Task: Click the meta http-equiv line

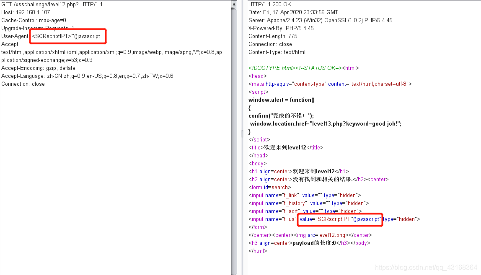Action: click(330, 84)
